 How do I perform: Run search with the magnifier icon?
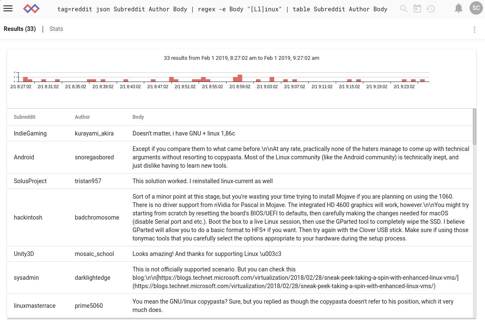pos(403,9)
